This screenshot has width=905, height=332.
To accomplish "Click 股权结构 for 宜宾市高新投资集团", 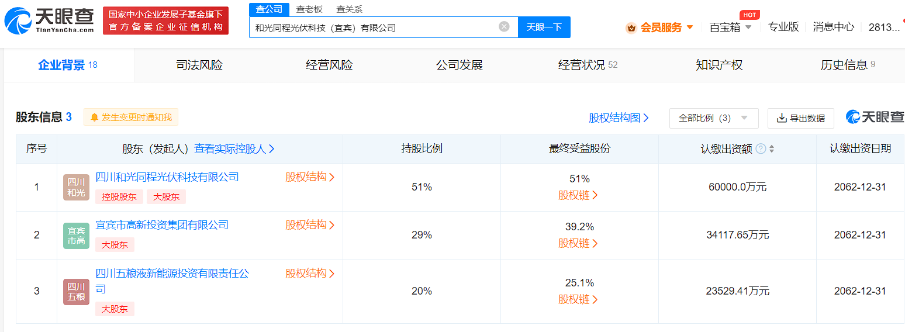I will (310, 225).
